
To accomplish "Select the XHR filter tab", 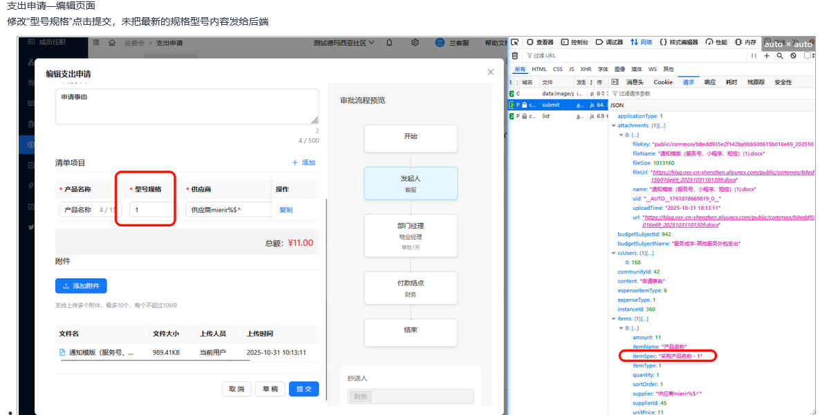I will 586,69.
